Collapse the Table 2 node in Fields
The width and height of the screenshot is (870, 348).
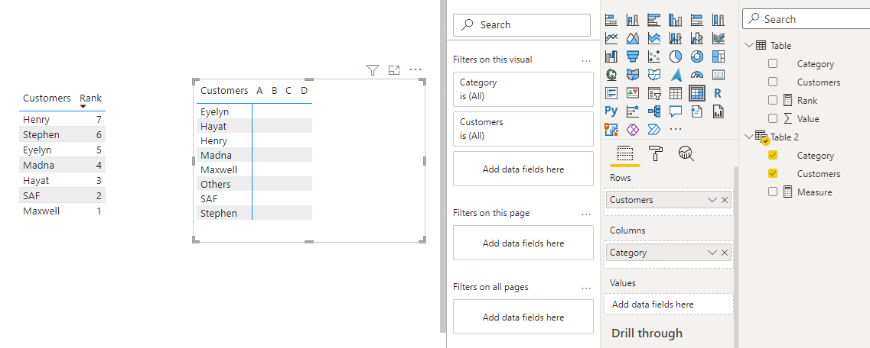tap(750, 136)
